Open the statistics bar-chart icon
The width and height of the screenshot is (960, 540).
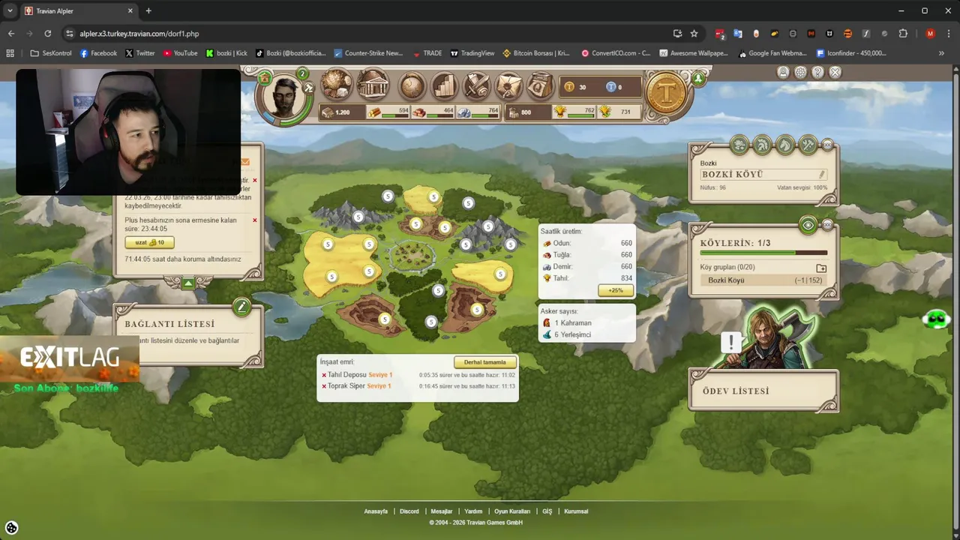444,86
